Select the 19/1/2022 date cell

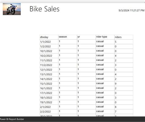coord(49,102)
